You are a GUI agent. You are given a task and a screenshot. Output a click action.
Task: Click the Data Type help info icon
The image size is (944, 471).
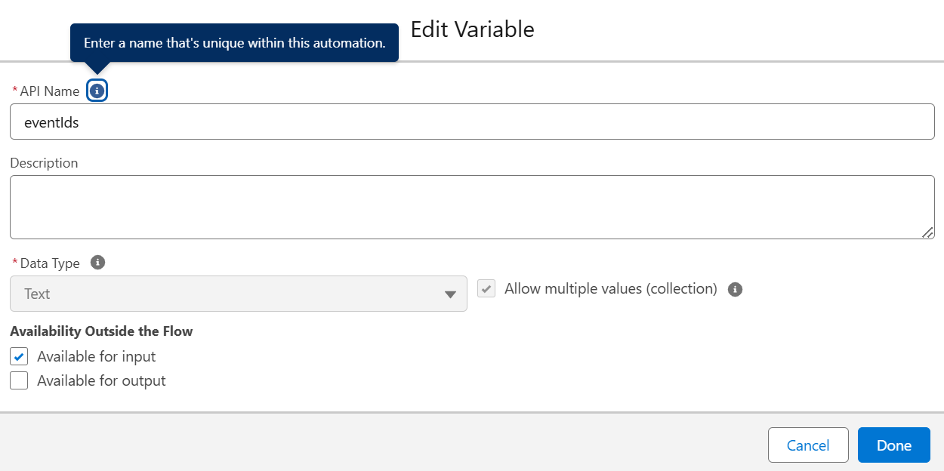97,263
